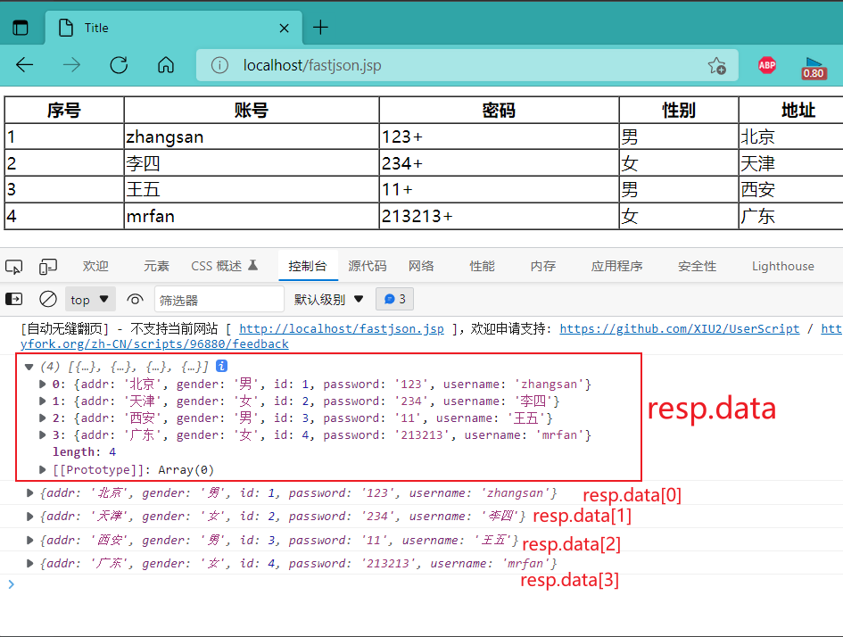Click the 密码 table header
Viewport: 843px width, 637px height.
(x=499, y=111)
